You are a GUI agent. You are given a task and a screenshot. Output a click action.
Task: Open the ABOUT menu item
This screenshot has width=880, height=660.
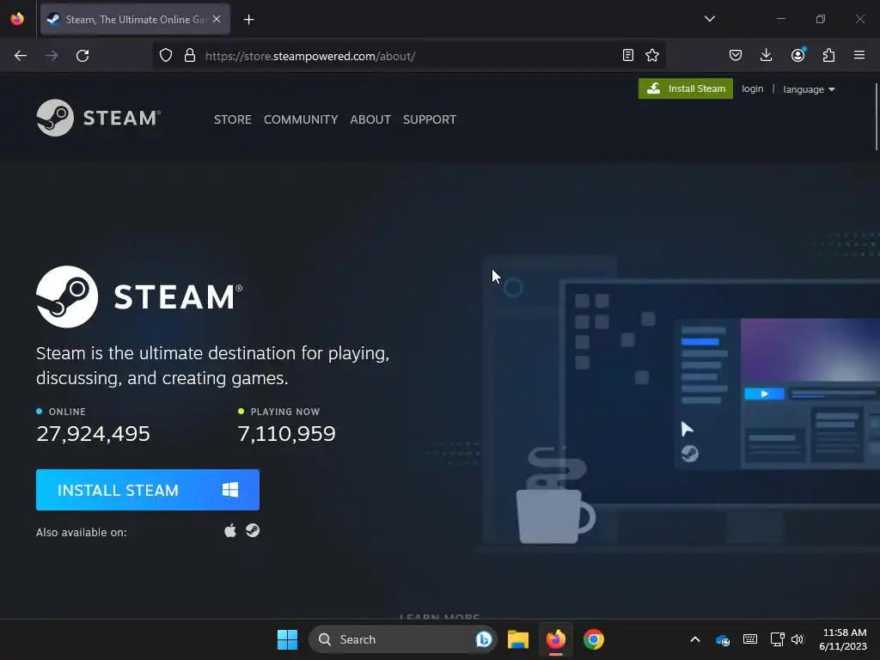(x=370, y=119)
